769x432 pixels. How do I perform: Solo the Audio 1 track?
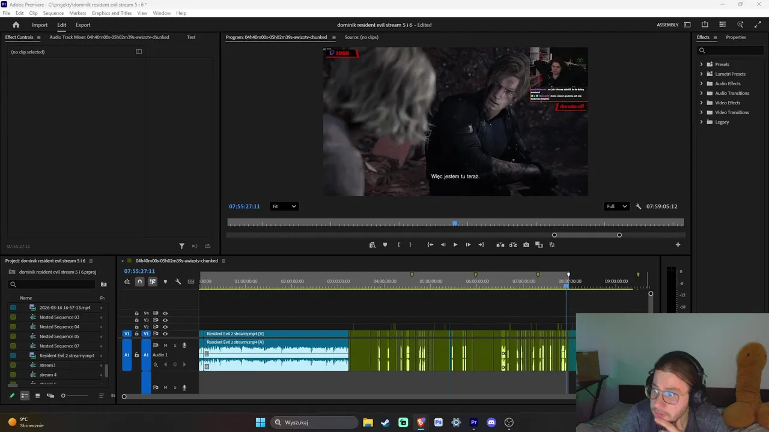175,345
